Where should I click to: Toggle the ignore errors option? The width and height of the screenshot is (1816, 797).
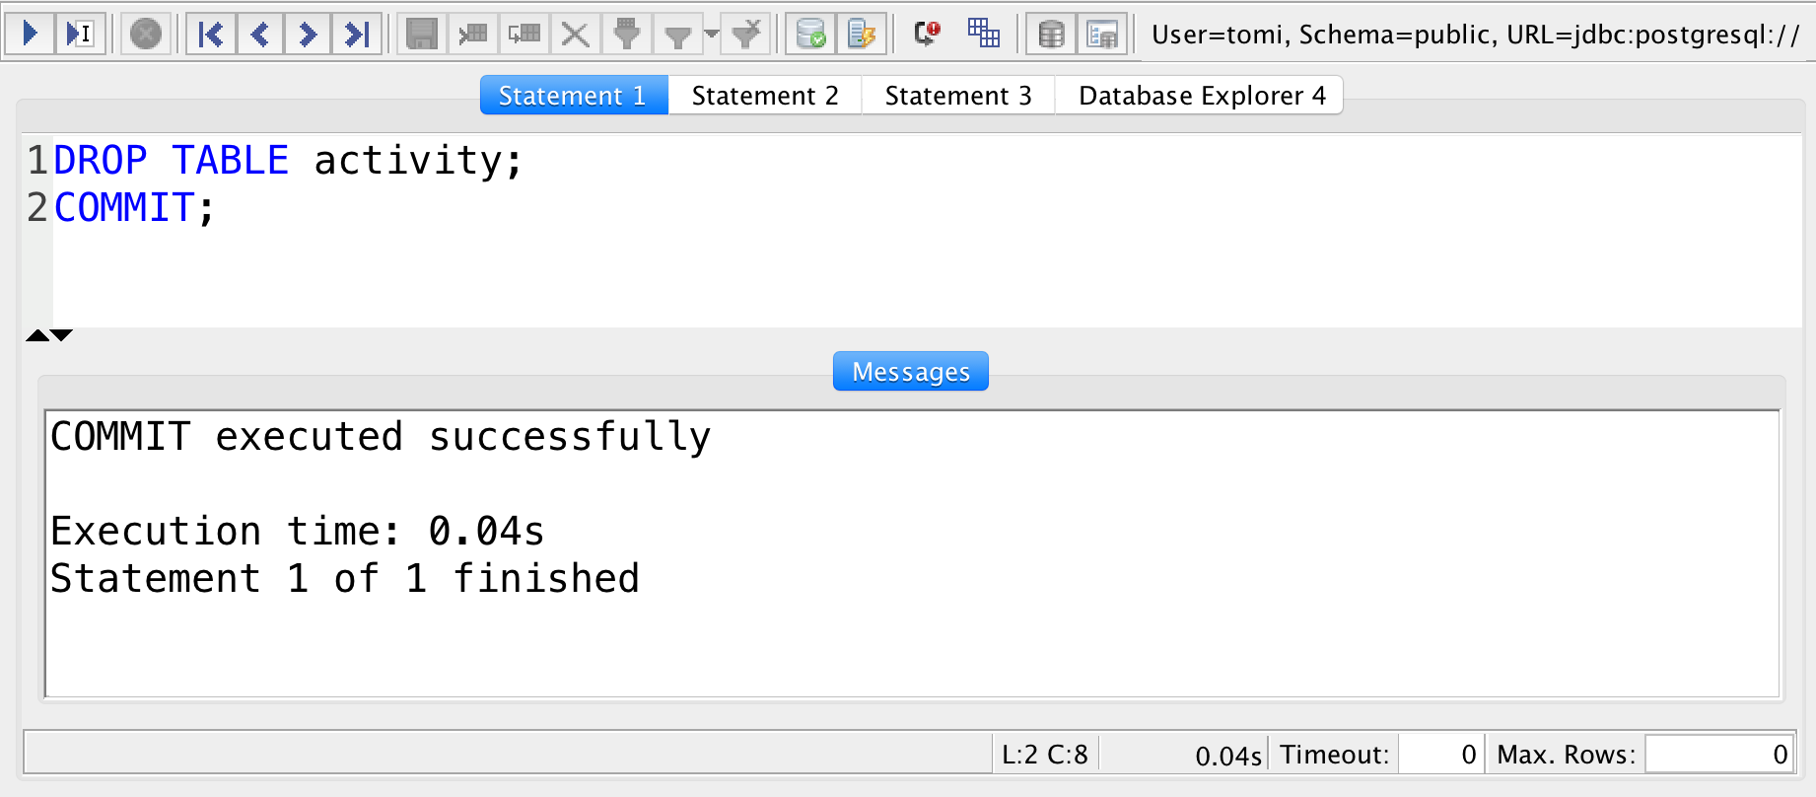[927, 33]
